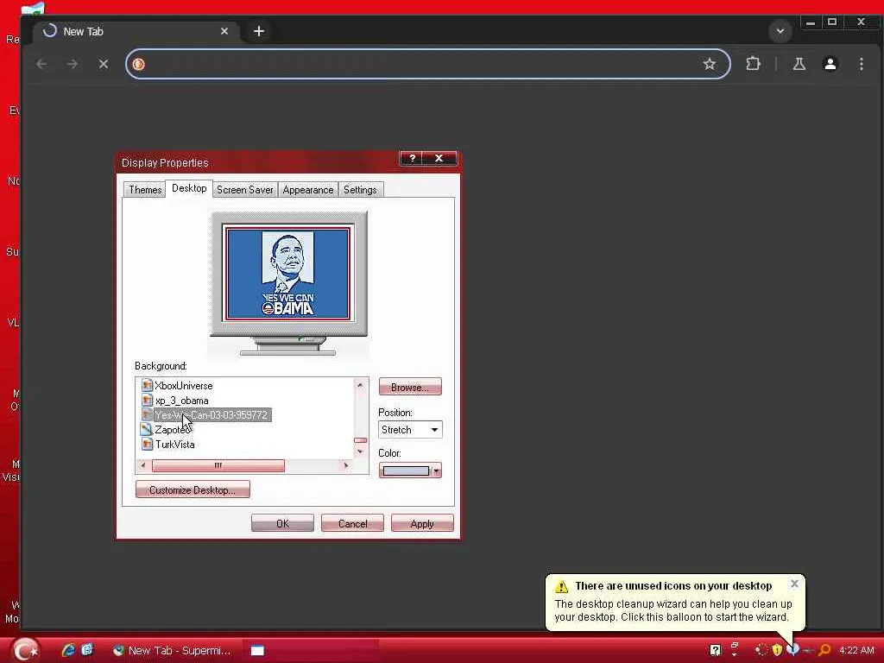Viewport: 884px width, 663px height.
Task: Open the Settings tab
Action: (360, 189)
